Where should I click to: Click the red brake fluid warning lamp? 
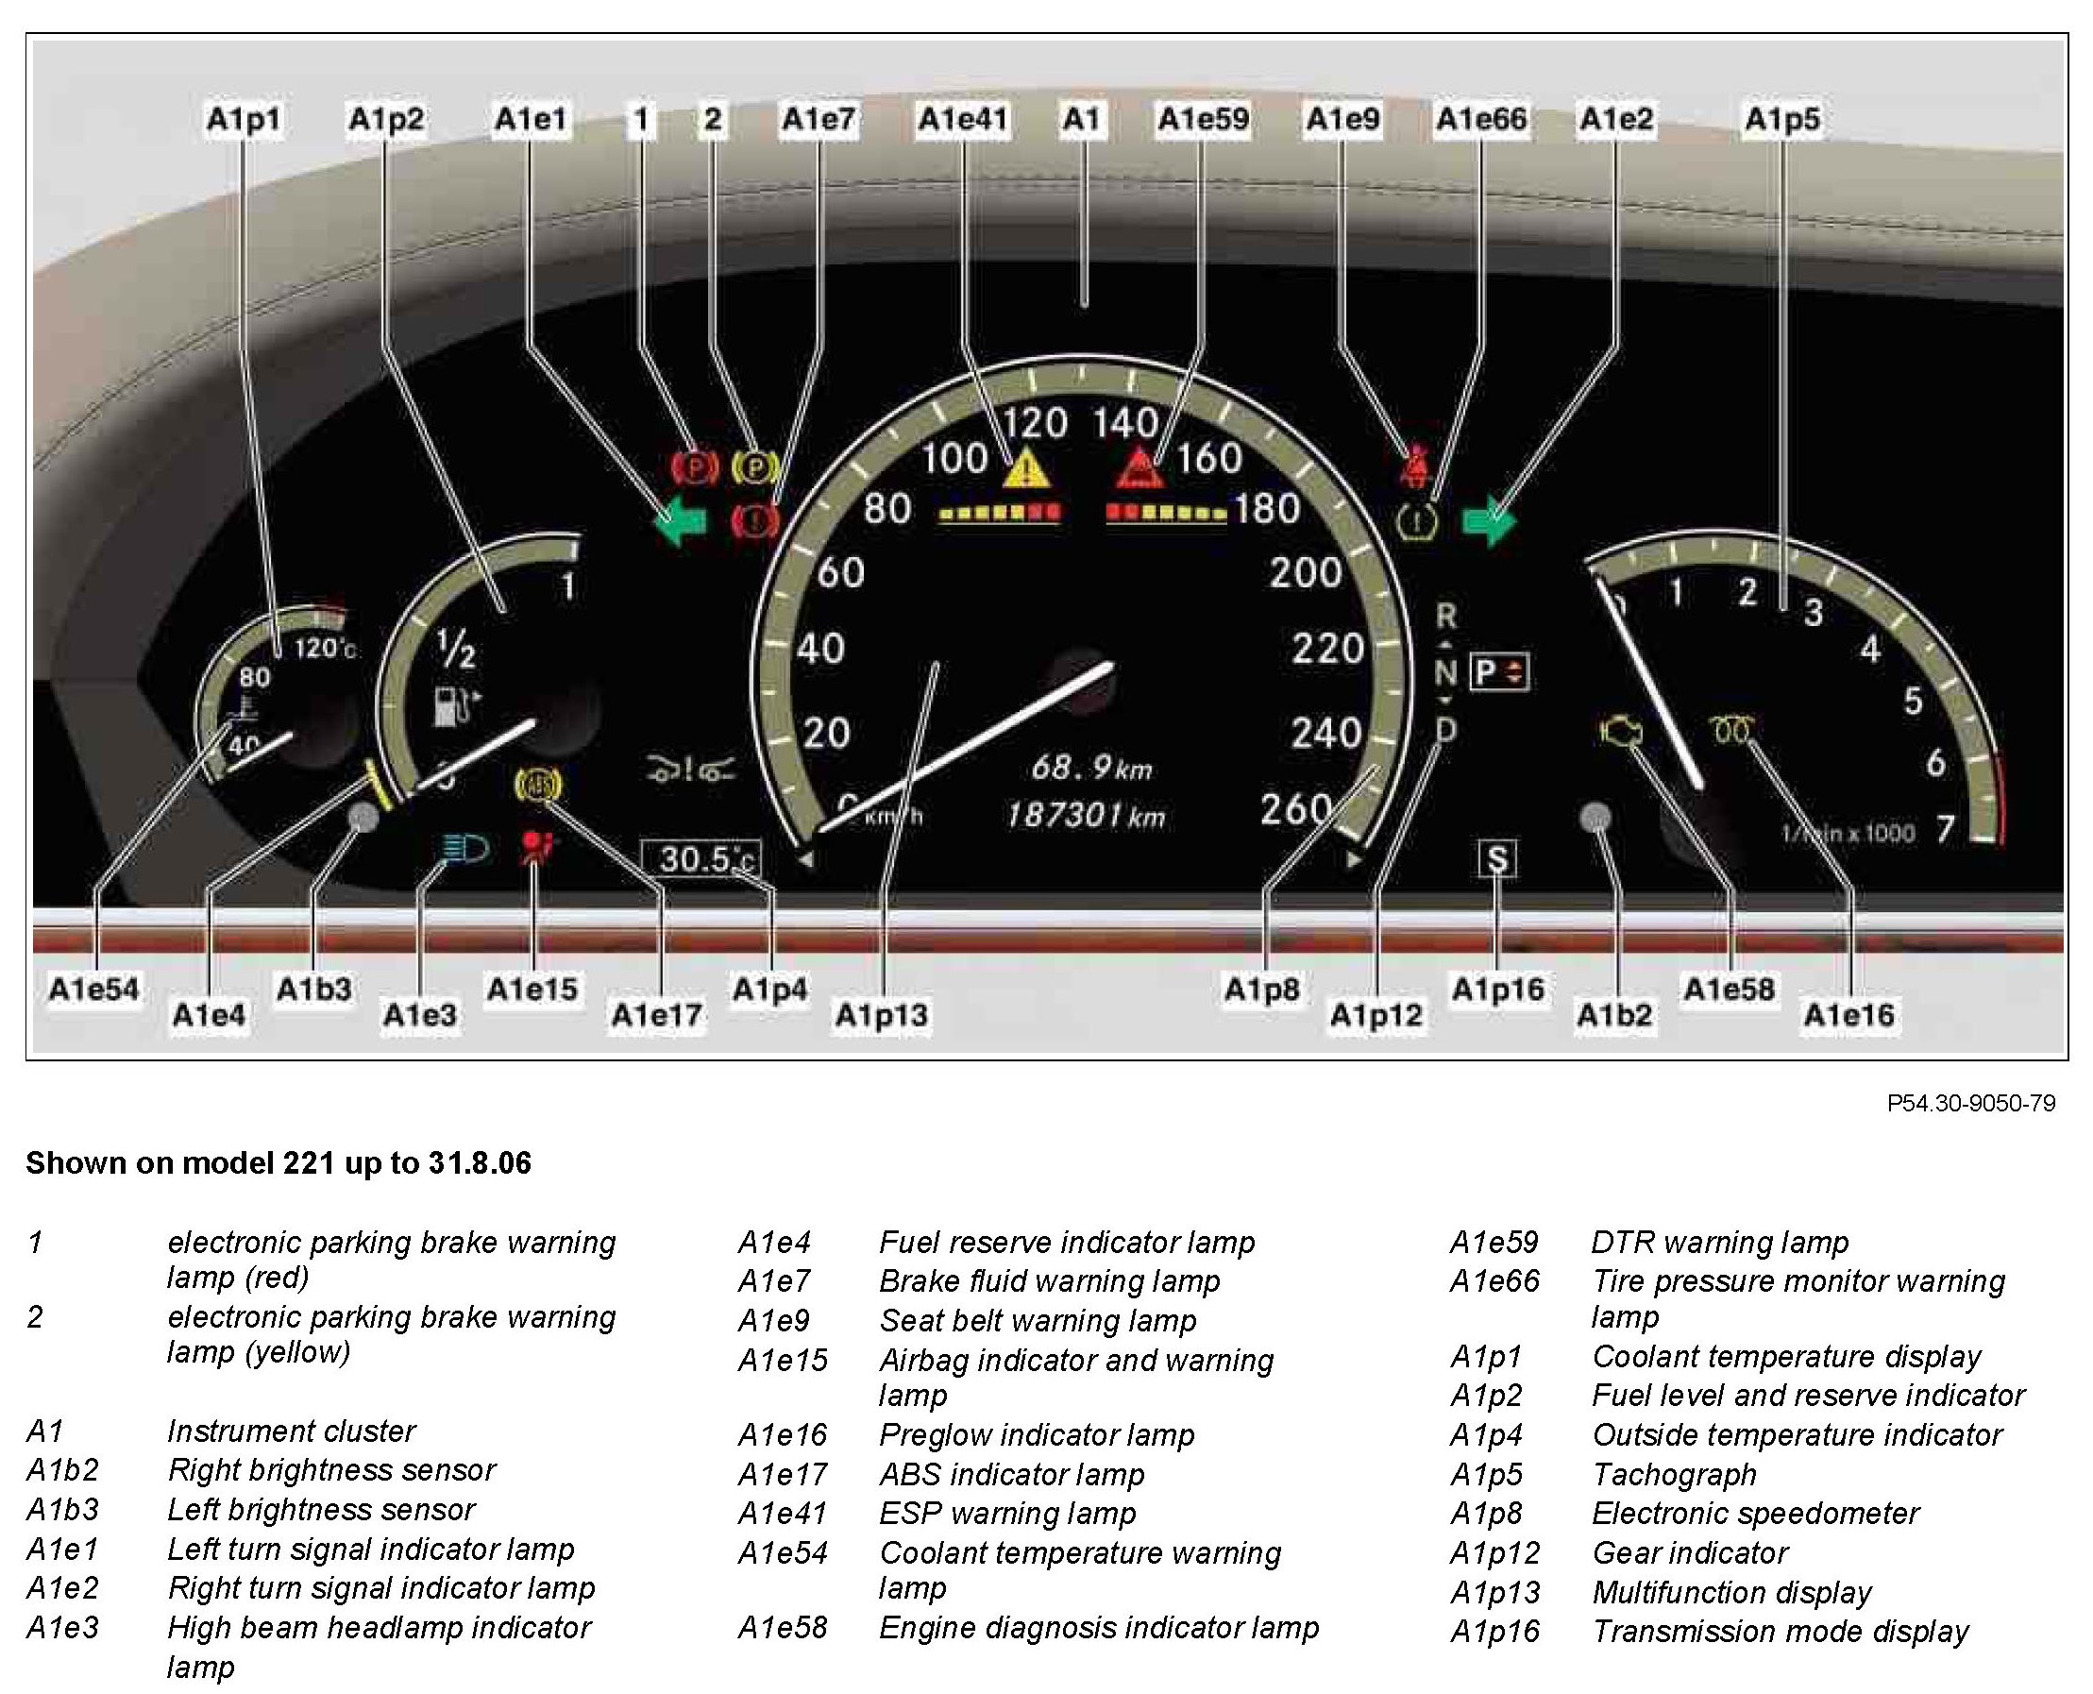point(754,520)
